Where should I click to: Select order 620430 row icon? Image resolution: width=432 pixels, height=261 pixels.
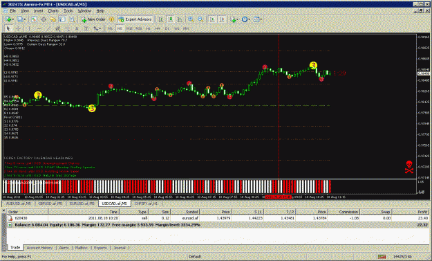click(x=10, y=218)
